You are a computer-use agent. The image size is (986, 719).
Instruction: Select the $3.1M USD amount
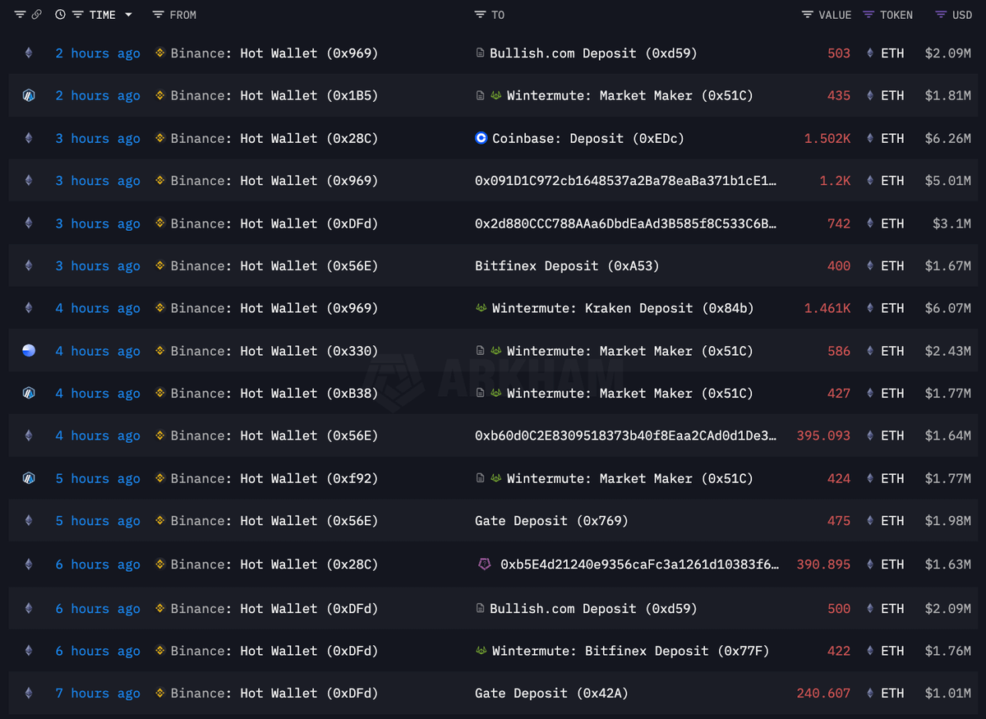(951, 224)
